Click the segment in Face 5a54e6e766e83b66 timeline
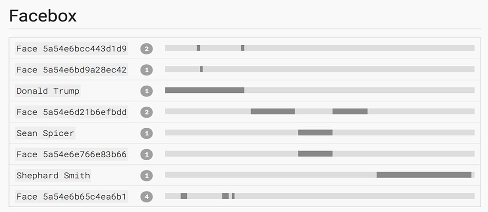Screen dimensions: 488x212 click(x=315, y=154)
